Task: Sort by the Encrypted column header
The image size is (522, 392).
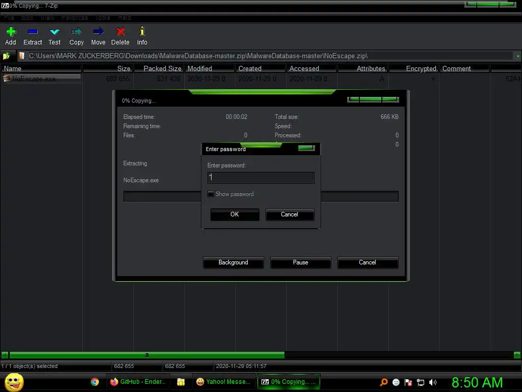Action: [x=413, y=68]
